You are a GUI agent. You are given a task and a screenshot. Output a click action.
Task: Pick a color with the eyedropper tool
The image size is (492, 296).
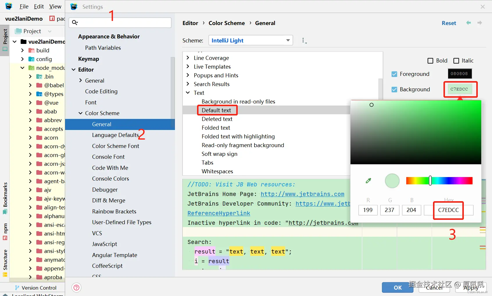pos(368,181)
